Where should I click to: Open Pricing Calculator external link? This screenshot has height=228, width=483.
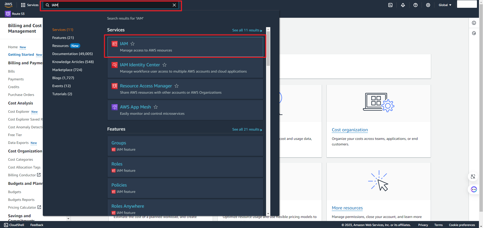(24, 207)
